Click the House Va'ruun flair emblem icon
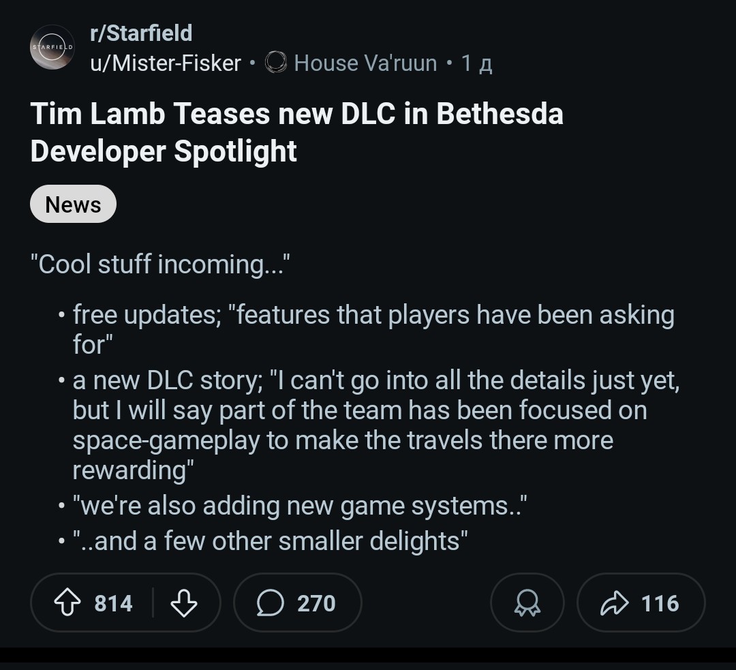 (276, 63)
